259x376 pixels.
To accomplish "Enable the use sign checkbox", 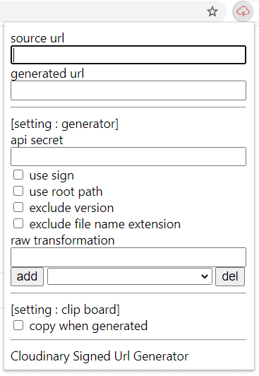I will [18, 175].
